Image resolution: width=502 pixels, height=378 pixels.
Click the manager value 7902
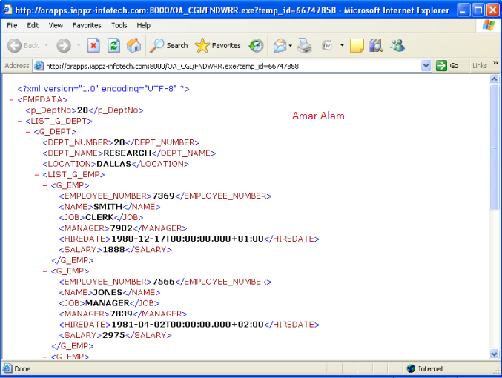(121, 228)
